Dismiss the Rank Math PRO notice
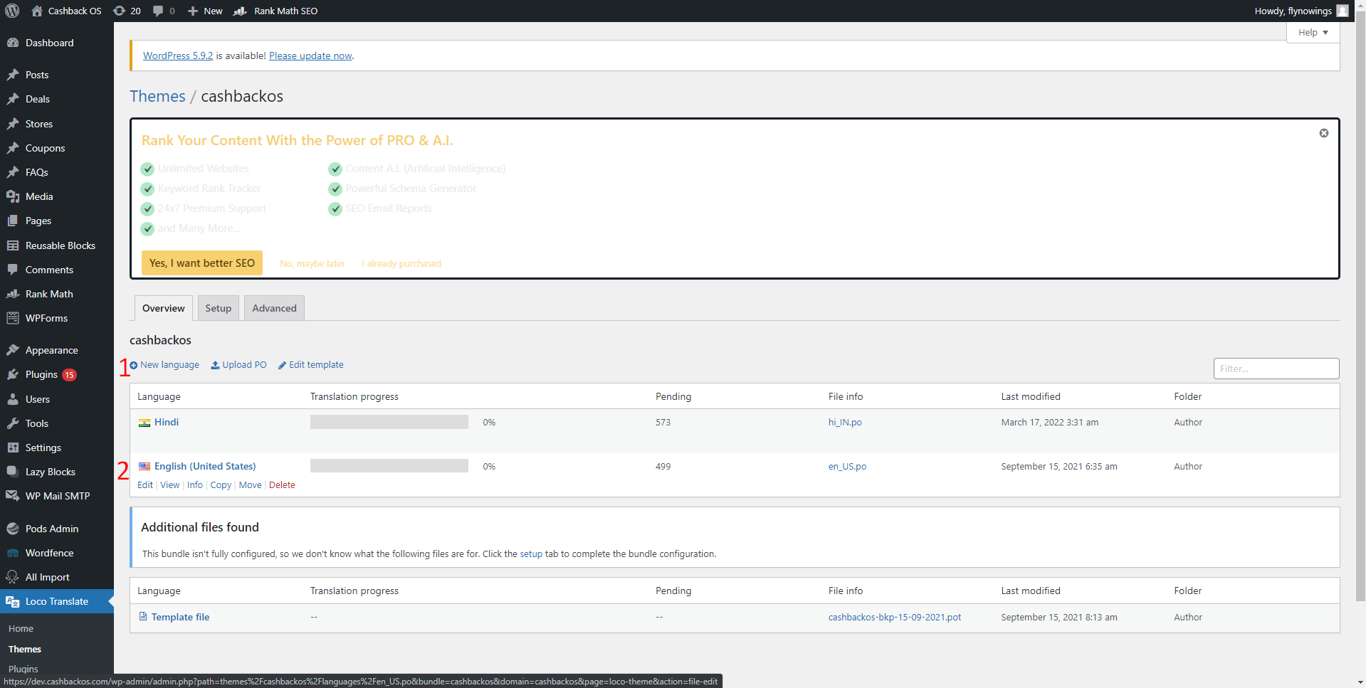The width and height of the screenshot is (1366, 688). pyautogui.click(x=1323, y=133)
